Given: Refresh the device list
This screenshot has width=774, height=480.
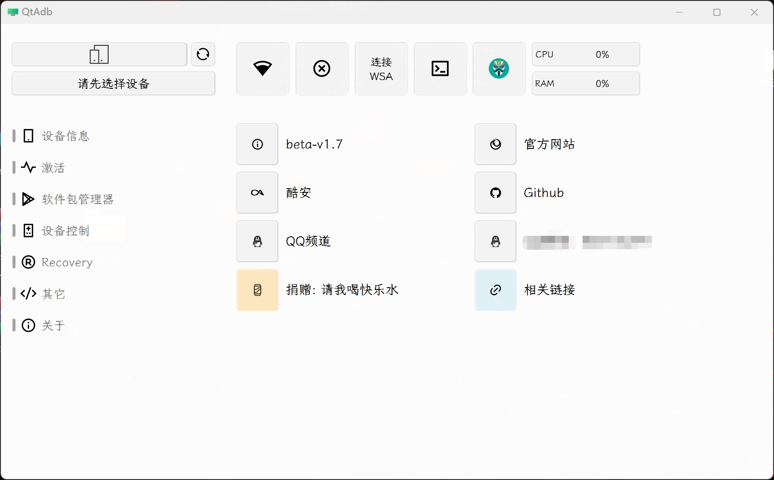Looking at the screenshot, I should pyautogui.click(x=203, y=55).
